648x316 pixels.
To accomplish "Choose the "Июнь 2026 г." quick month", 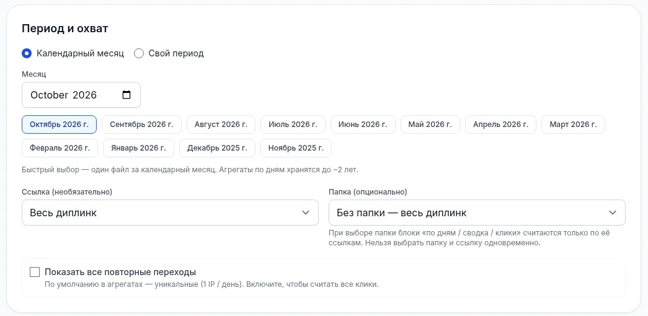I will pyautogui.click(x=363, y=125).
